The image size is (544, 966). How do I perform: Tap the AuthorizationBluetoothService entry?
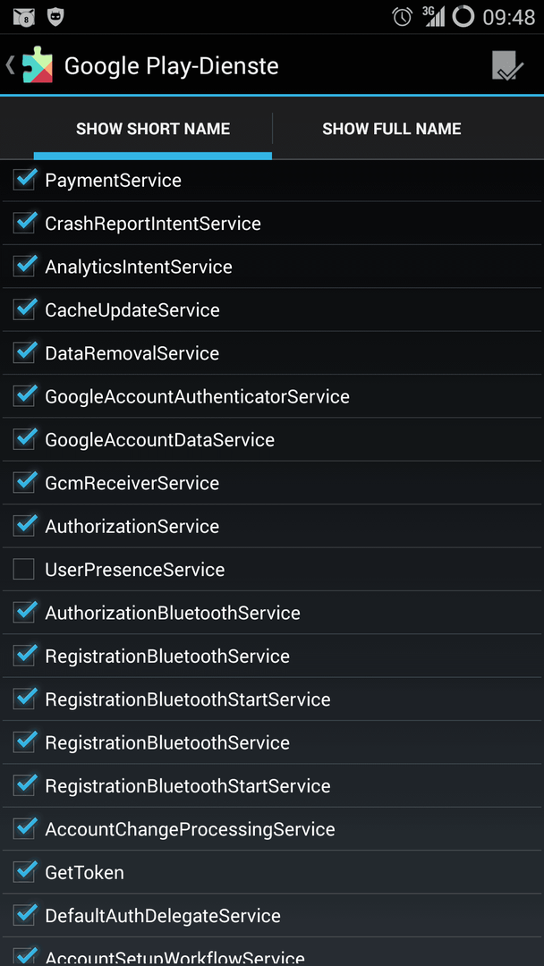click(x=272, y=613)
